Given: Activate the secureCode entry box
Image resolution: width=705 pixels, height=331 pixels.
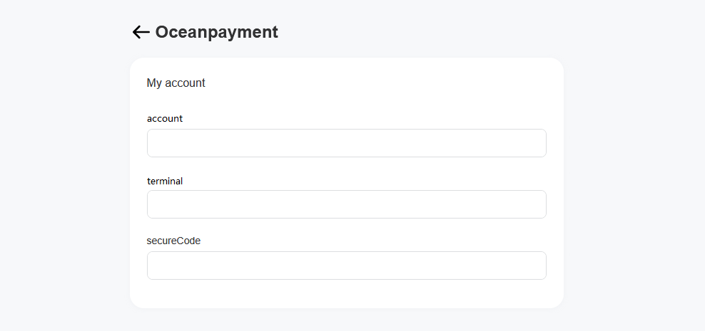Looking at the screenshot, I should tap(346, 266).
